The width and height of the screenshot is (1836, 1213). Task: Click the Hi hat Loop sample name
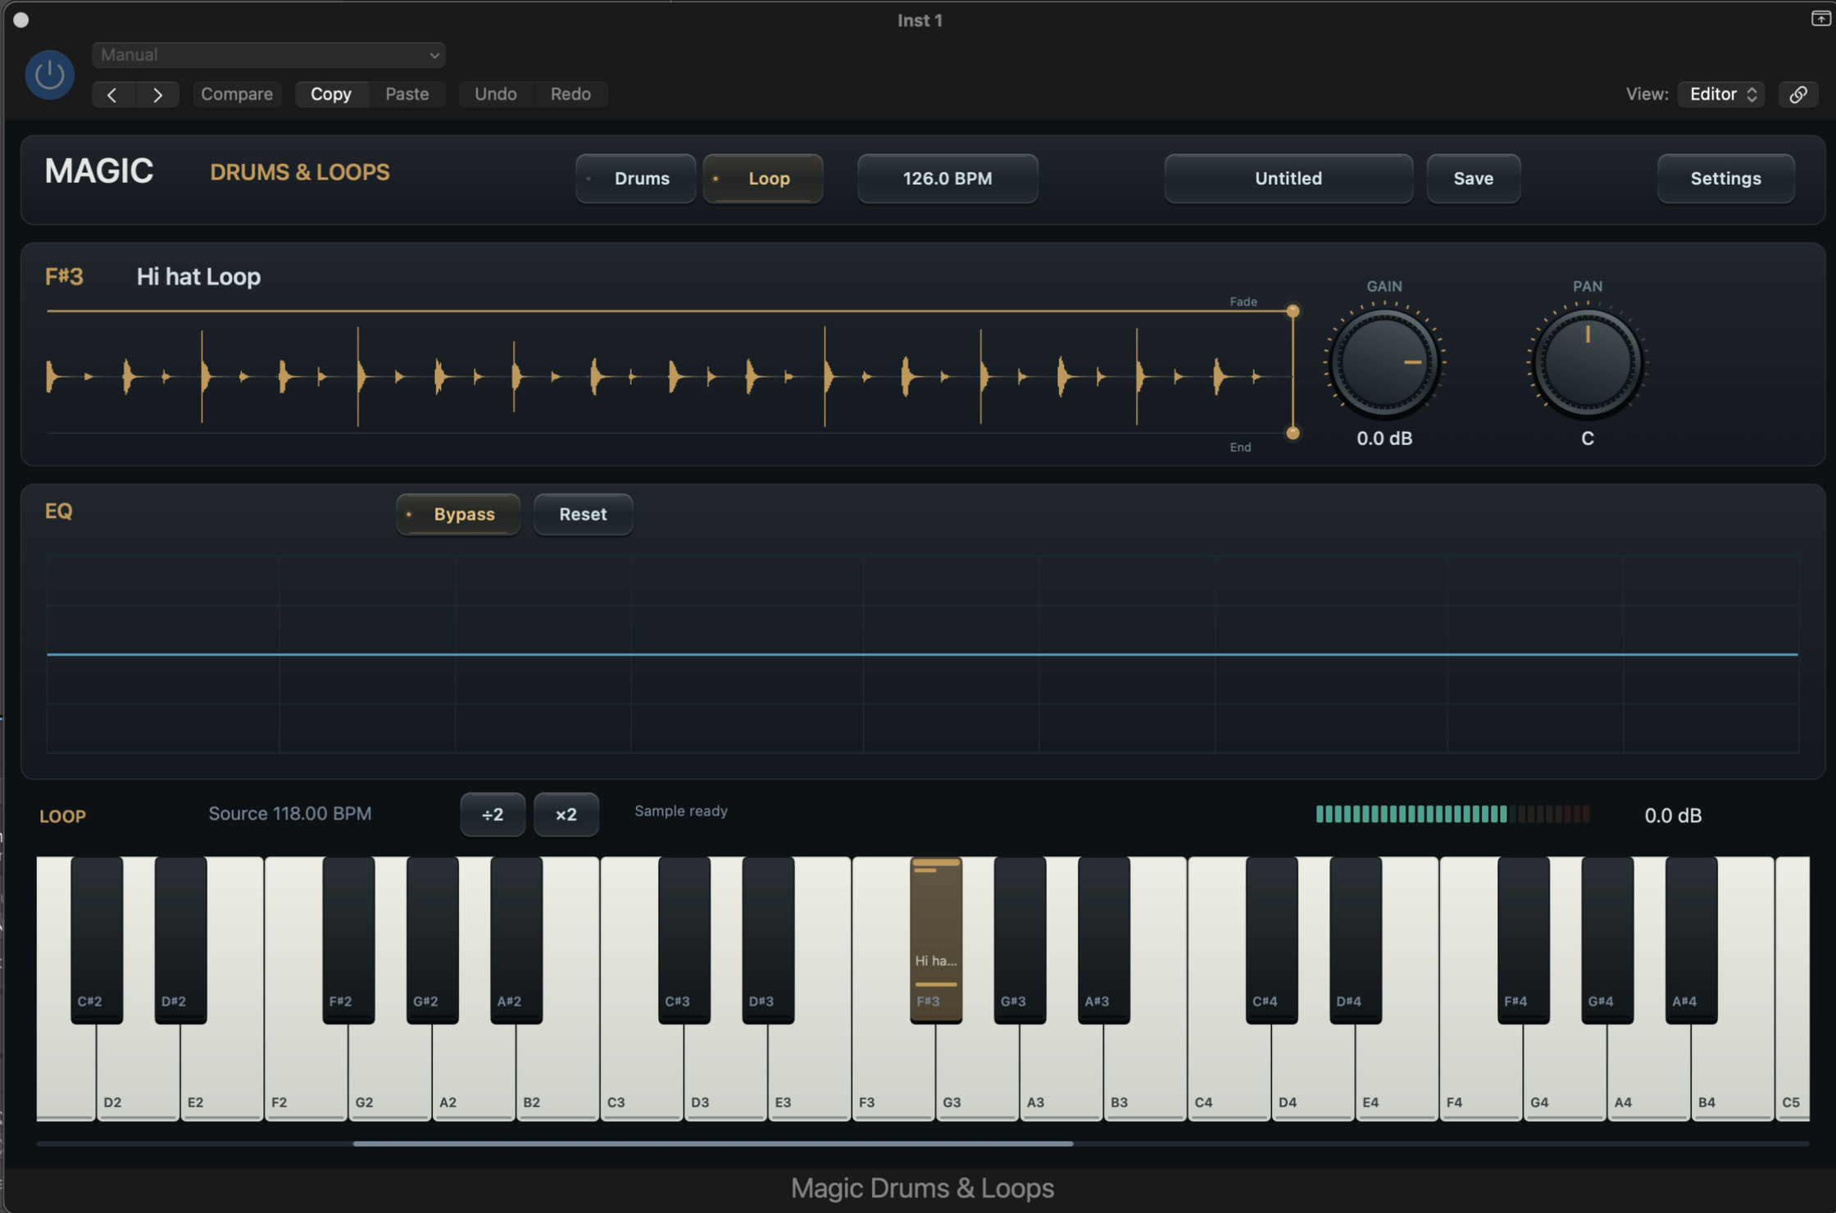point(198,277)
